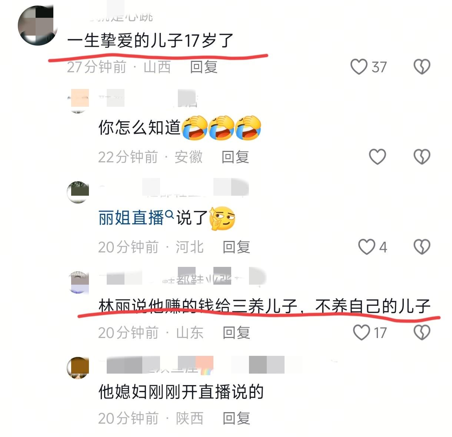Viewport: 452px width, 437px height.
Task: Reply to the Shandong comment
Action: coord(236,333)
